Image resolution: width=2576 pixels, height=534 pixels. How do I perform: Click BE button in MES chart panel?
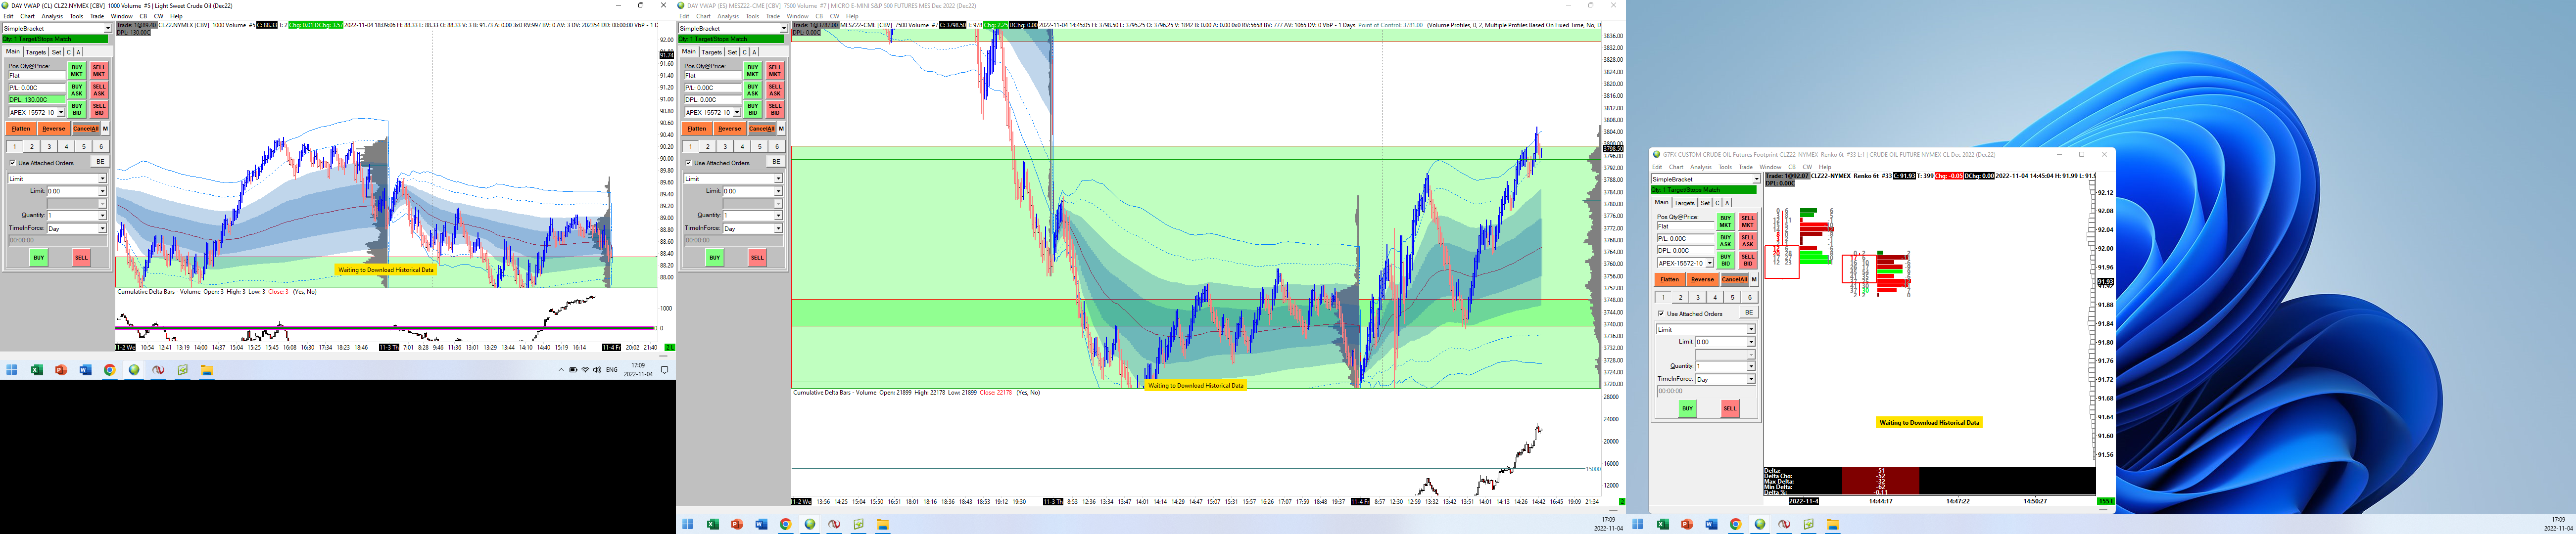click(x=775, y=161)
